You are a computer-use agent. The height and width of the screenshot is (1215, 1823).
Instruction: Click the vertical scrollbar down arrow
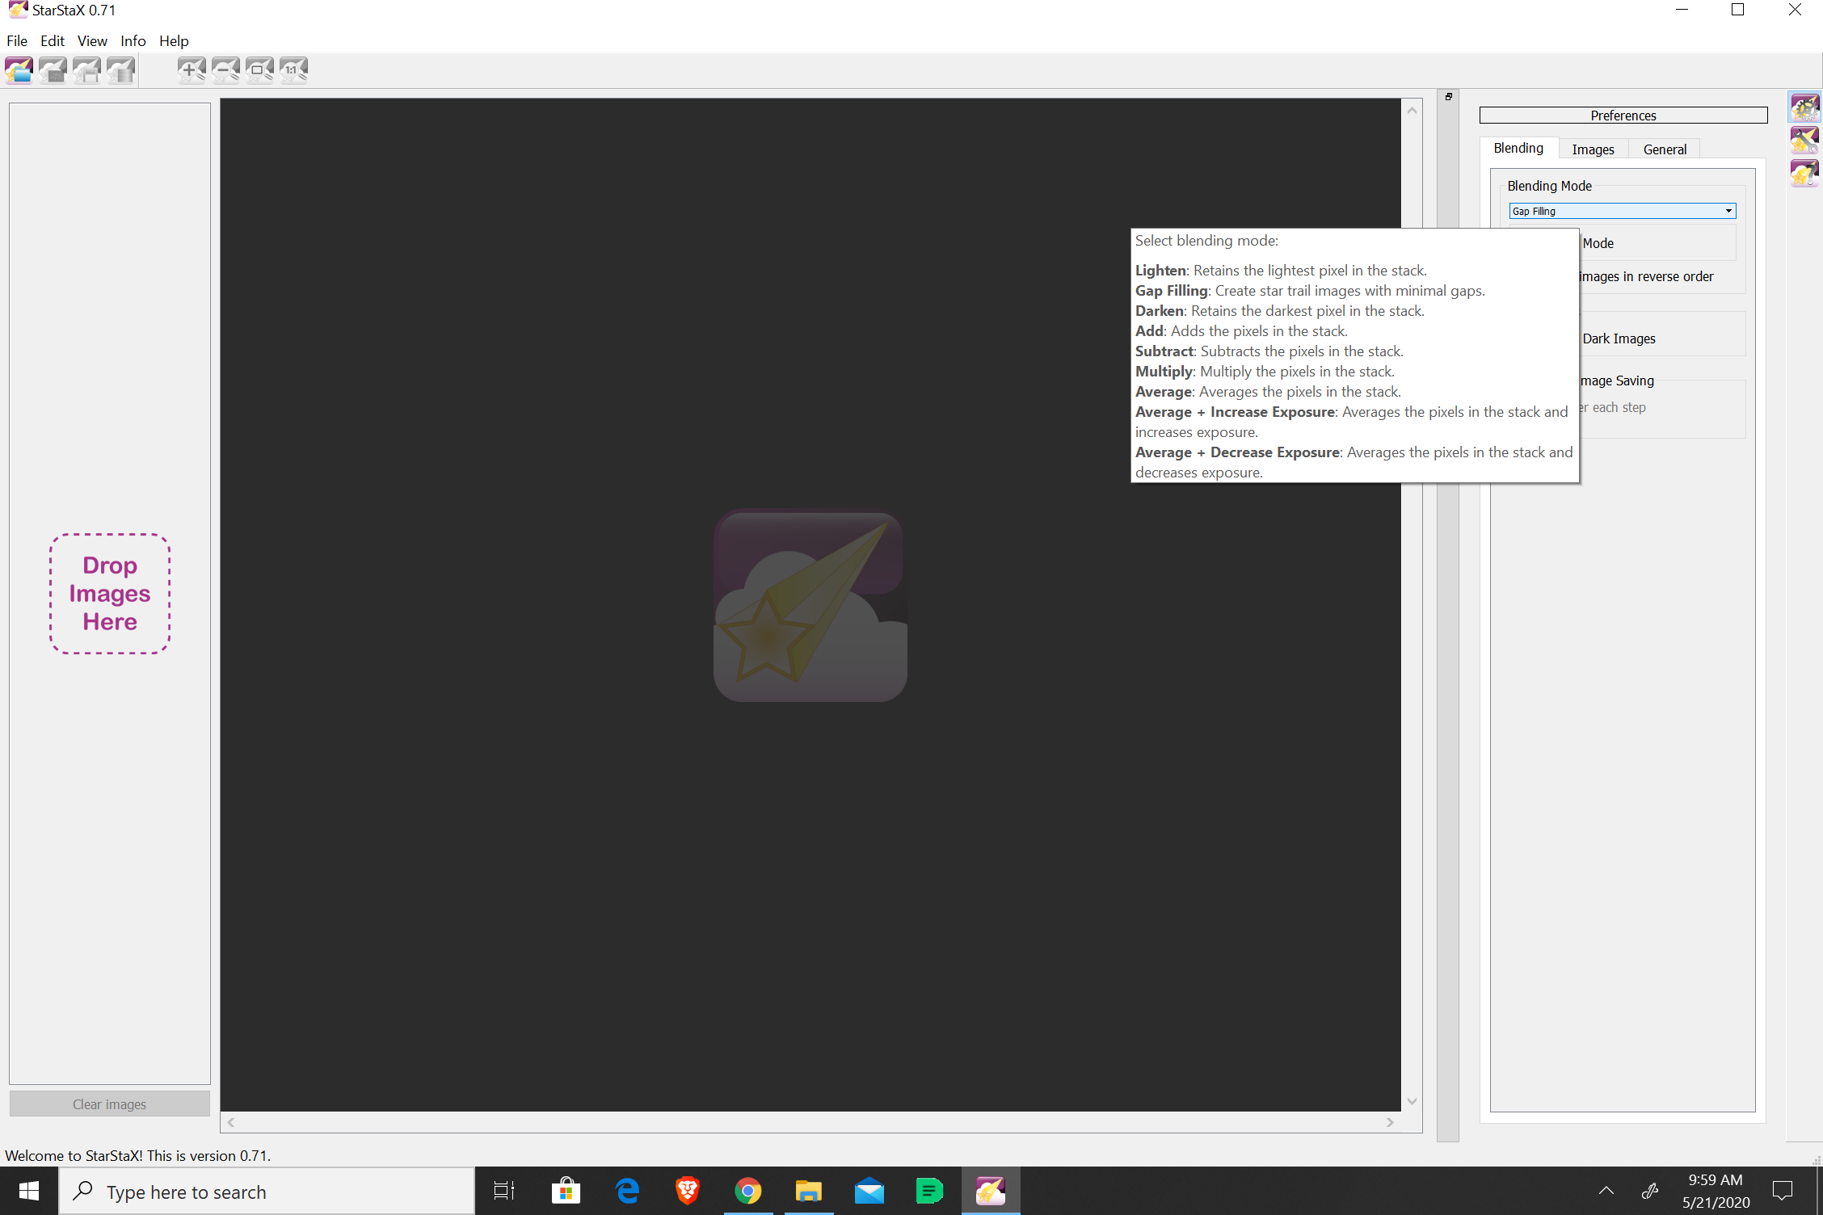(1413, 1101)
